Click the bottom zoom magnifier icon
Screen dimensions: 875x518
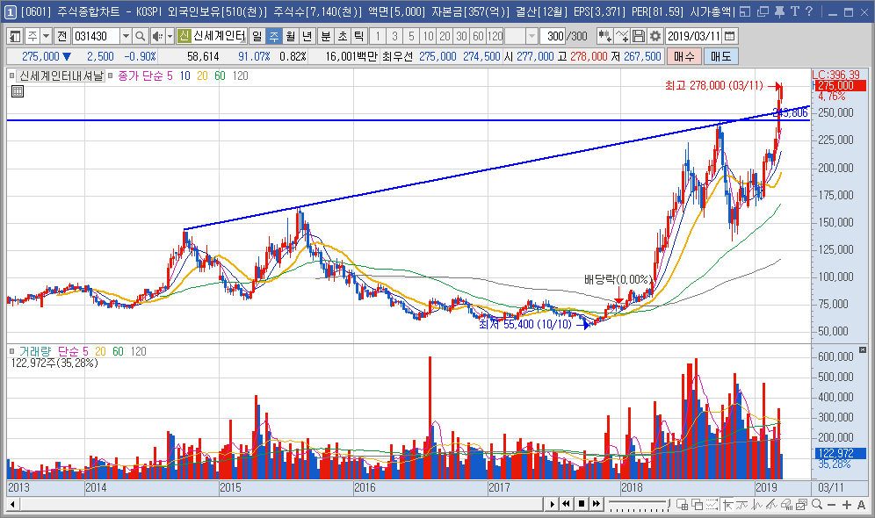point(817,504)
